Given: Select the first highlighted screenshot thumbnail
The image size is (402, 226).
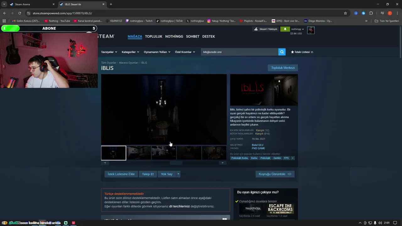Looking at the screenshot, I should pyautogui.click(x=114, y=153).
